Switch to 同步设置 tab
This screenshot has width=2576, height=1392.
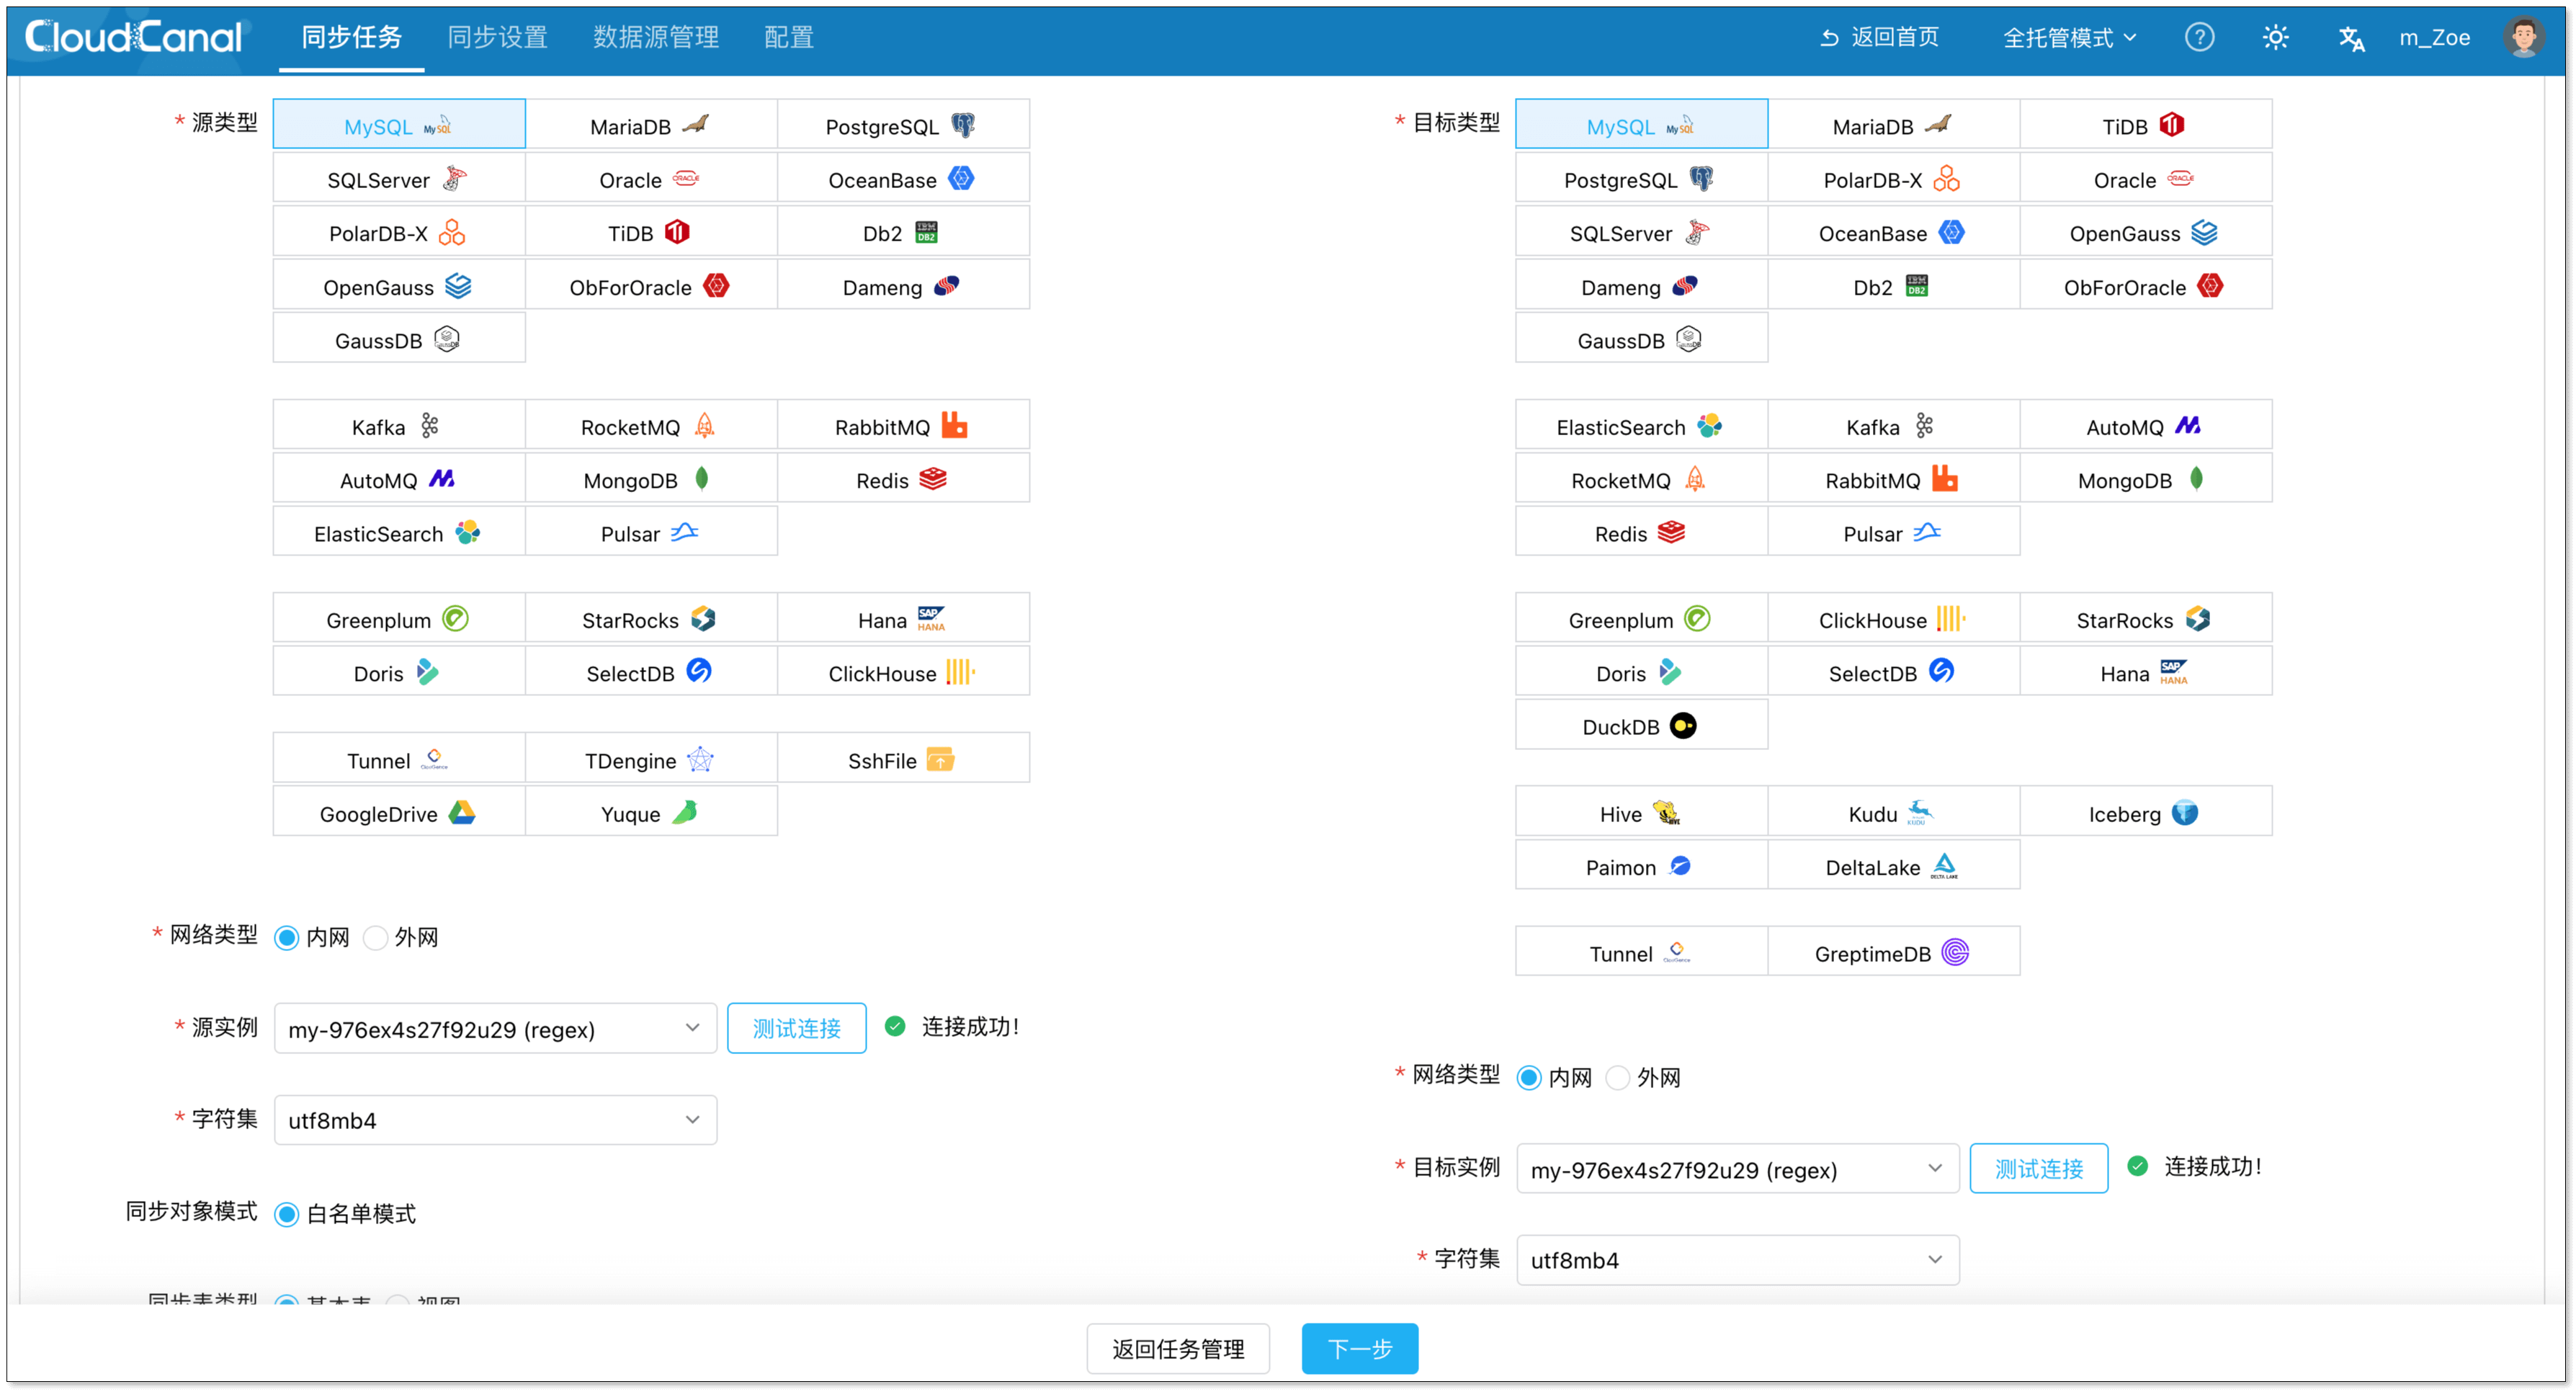[497, 38]
